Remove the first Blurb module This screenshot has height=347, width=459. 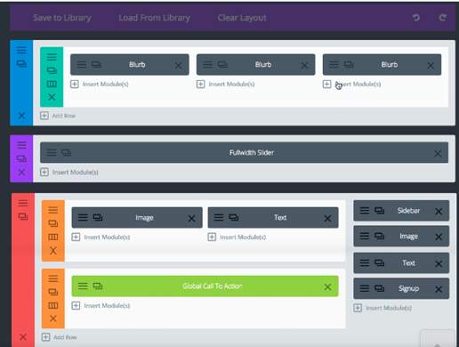tap(178, 65)
